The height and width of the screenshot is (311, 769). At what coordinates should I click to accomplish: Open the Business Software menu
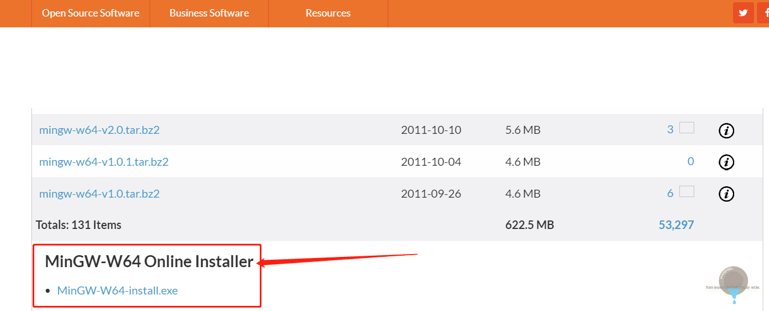pyautogui.click(x=209, y=13)
